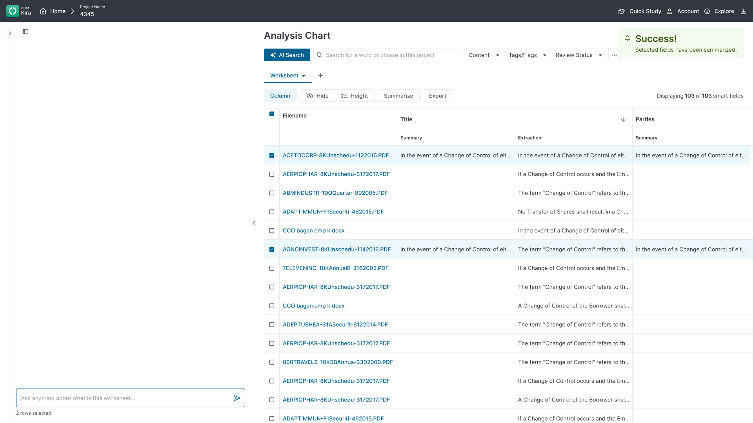Image resolution: width=753 pixels, height=423 pixels.
Task: Open the Tags/Flags dropdown
Action: [527, 55]
